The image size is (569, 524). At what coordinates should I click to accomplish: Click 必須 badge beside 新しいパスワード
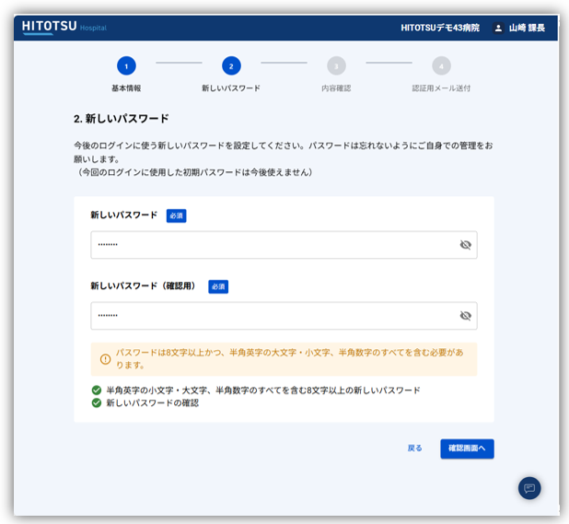[176, 216]
